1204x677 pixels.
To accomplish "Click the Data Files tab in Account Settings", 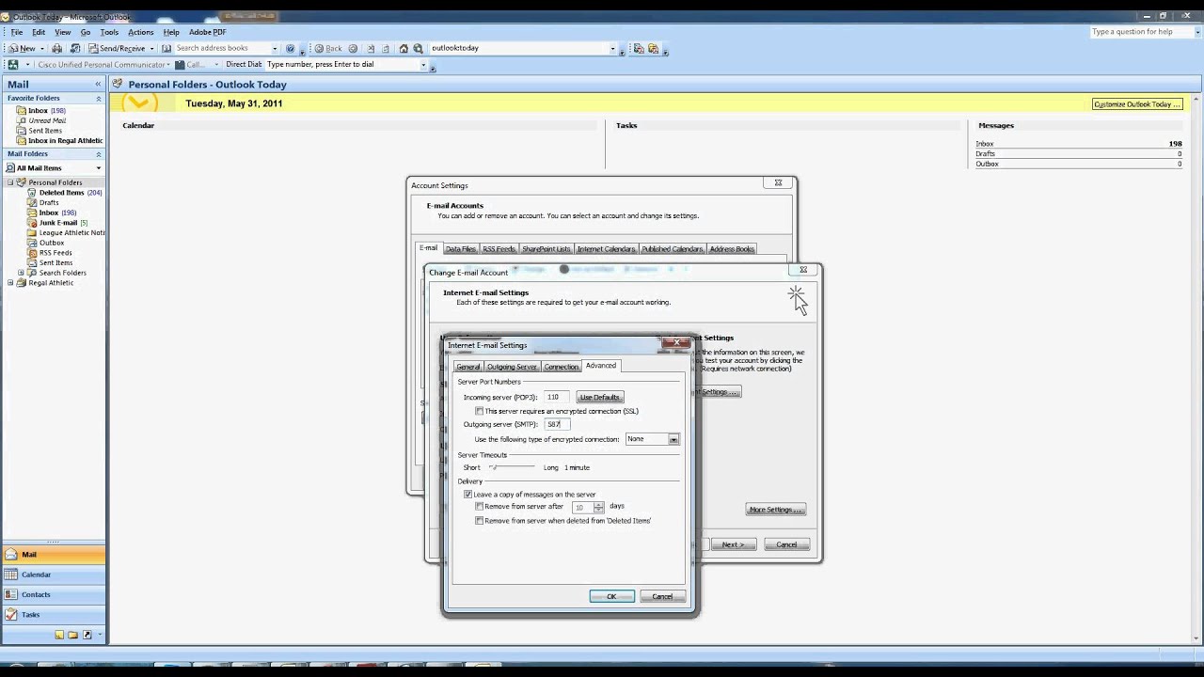I will click(x=461, y=249).
